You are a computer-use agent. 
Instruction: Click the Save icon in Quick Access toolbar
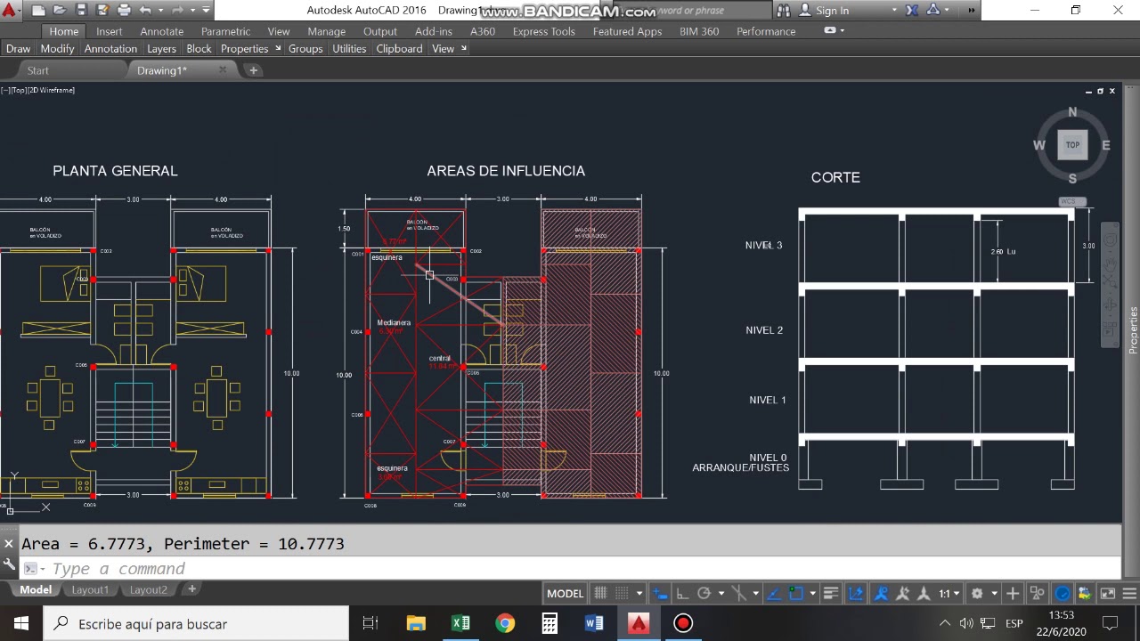tap(81, 11)
